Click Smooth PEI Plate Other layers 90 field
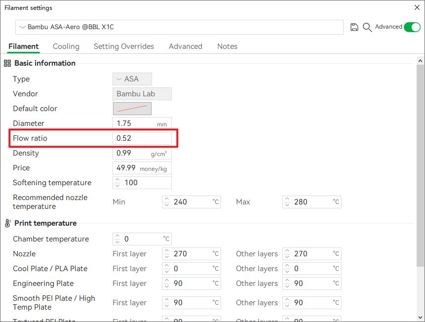 click(x=311, y=303)
